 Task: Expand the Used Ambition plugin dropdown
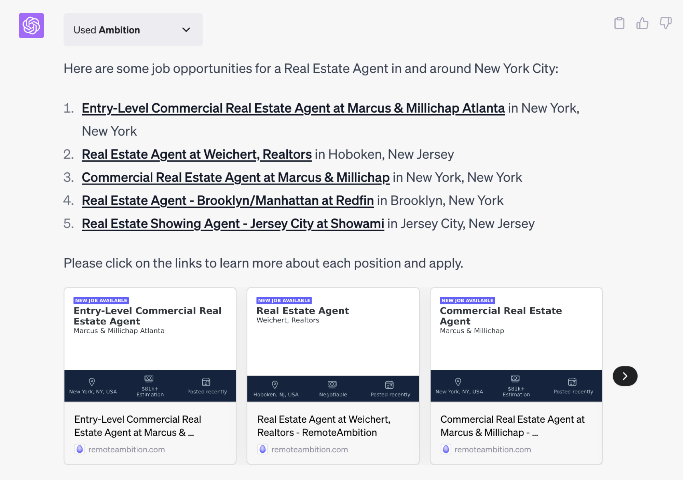(x=133, y=30)
